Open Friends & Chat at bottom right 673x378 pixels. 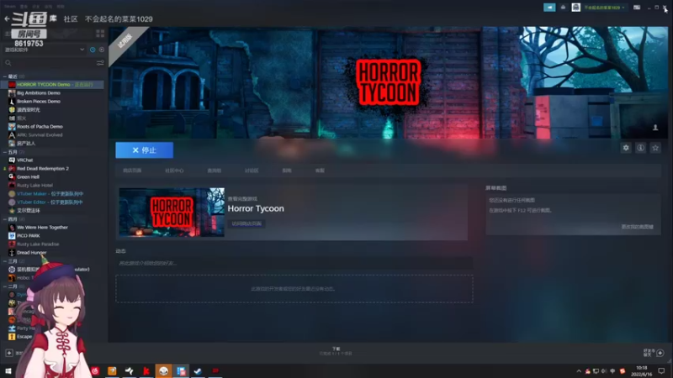654,353
